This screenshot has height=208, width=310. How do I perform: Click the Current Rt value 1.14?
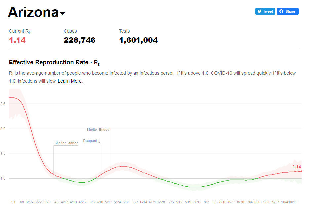point(17,40)
